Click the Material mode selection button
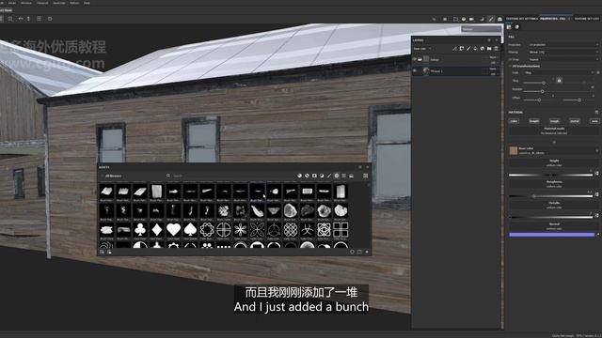 [x=554, y=131]
